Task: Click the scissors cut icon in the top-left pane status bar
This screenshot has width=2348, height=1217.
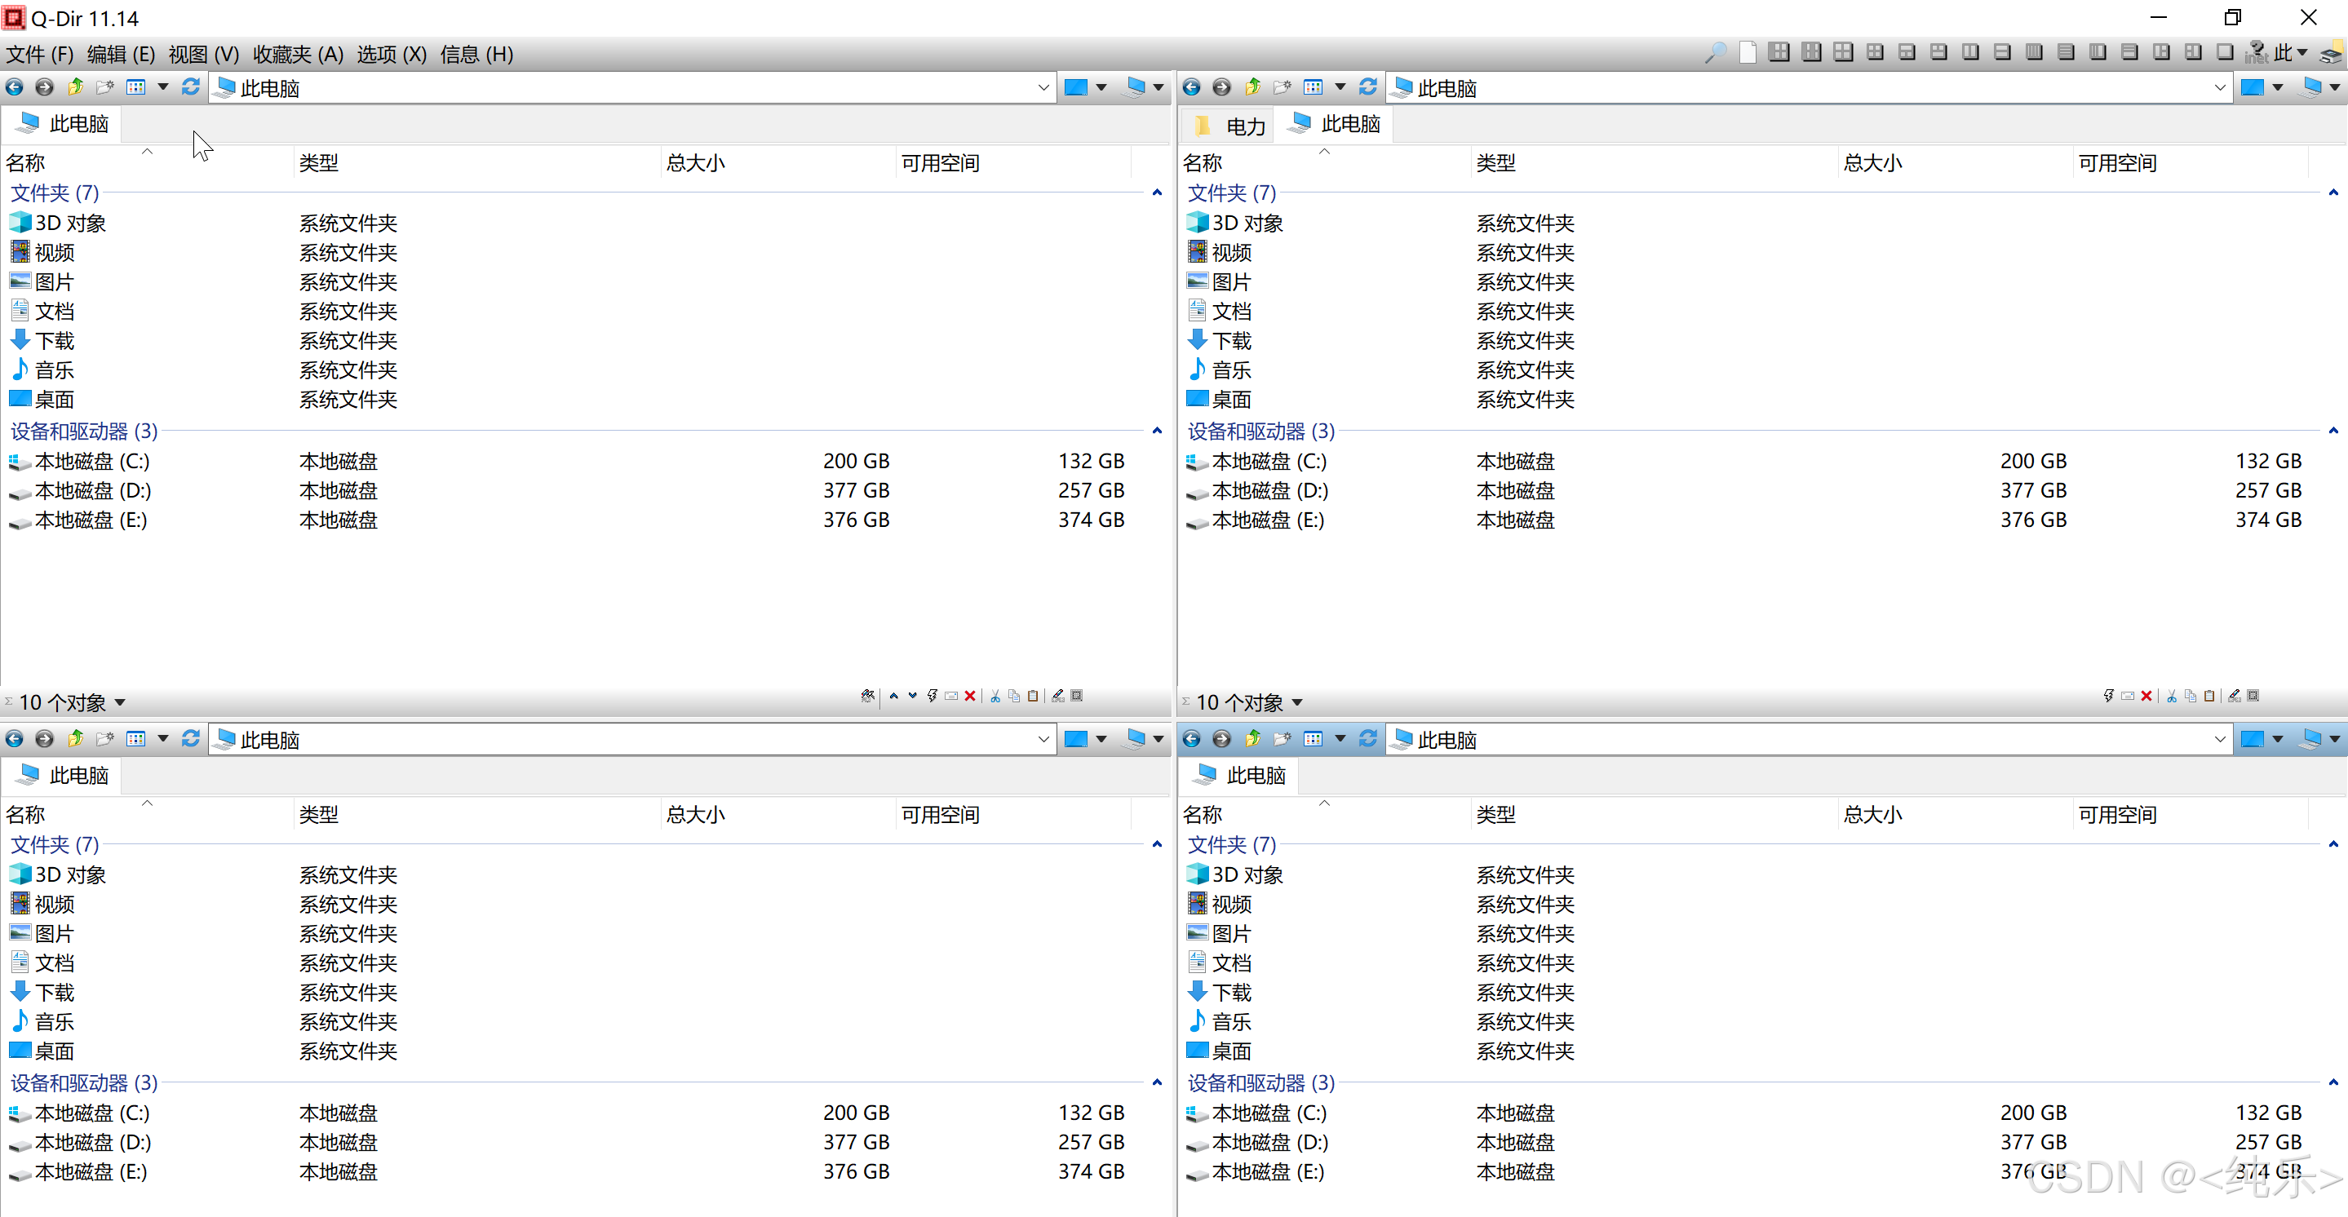Action: coord(995,697)
